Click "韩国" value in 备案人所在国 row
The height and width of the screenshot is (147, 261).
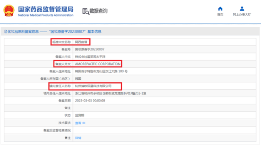click(78, 79)
